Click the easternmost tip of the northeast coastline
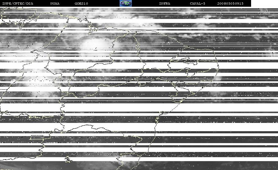The image size is (278, 170). pos(218,66)
